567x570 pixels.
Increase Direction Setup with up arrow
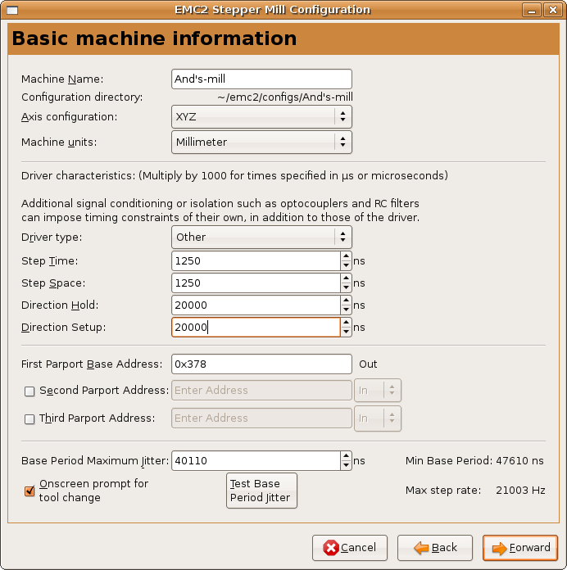tap(346, 323)
